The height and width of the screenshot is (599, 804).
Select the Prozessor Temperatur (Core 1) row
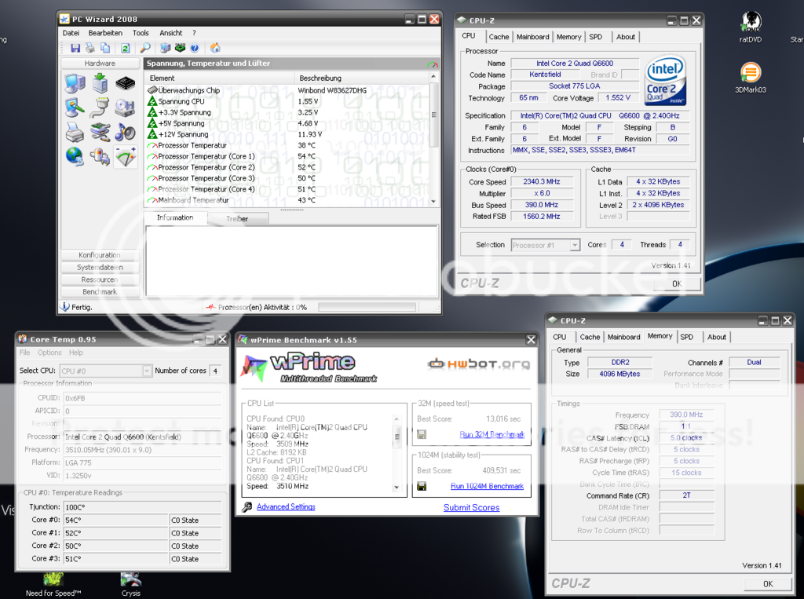click(287, 156)
